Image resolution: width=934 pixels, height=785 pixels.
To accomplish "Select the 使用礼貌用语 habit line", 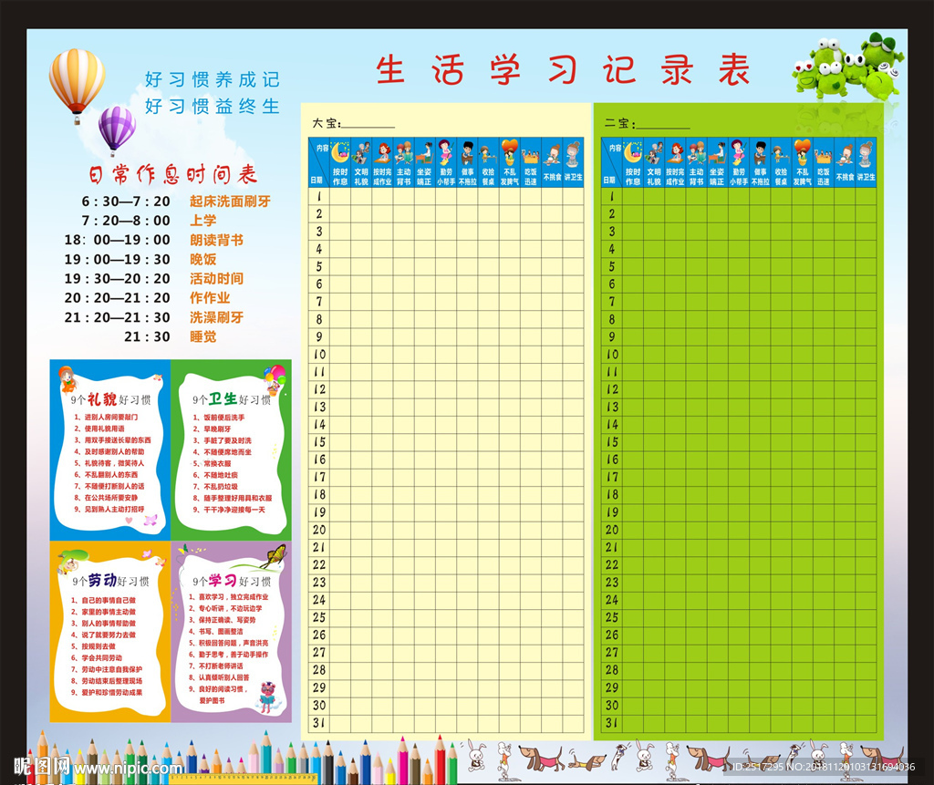I will pyautogui.click(x=99, y=429).
